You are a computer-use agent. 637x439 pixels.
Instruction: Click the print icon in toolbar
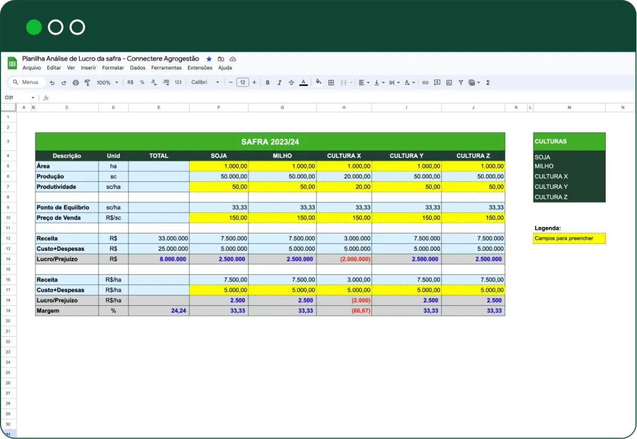pos(75,83)
